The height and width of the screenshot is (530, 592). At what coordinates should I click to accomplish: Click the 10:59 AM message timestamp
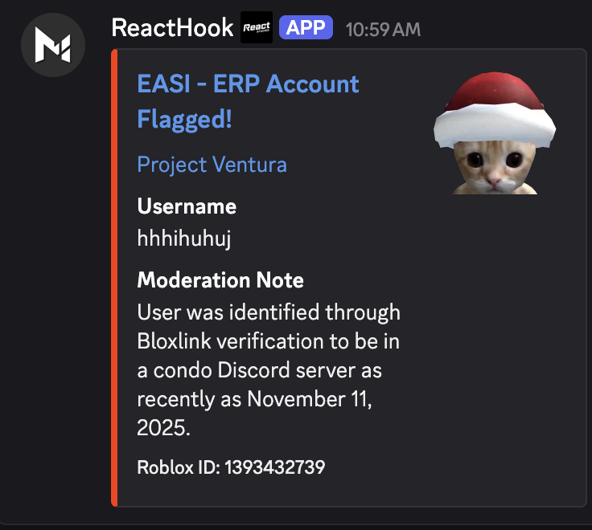click(383, 29)
